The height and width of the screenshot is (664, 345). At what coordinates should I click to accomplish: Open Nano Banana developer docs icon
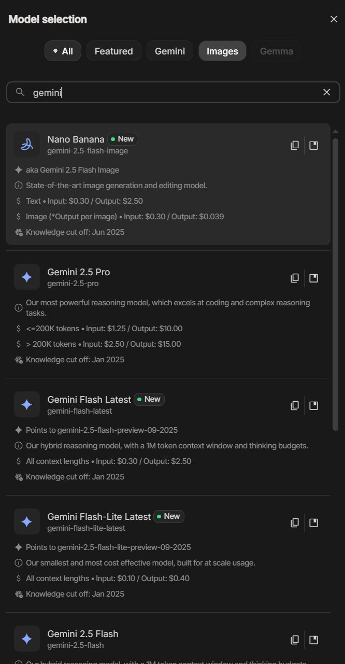coord(313,146)
